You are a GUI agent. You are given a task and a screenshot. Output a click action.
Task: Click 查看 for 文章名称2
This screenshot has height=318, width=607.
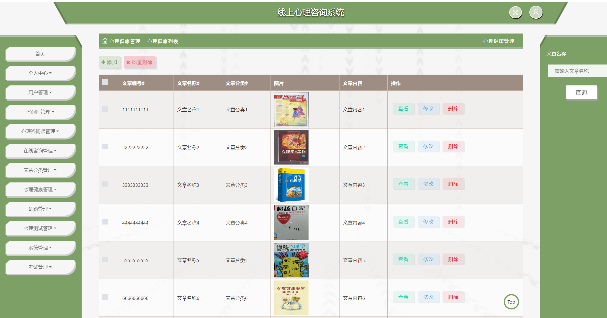point(403,146)
